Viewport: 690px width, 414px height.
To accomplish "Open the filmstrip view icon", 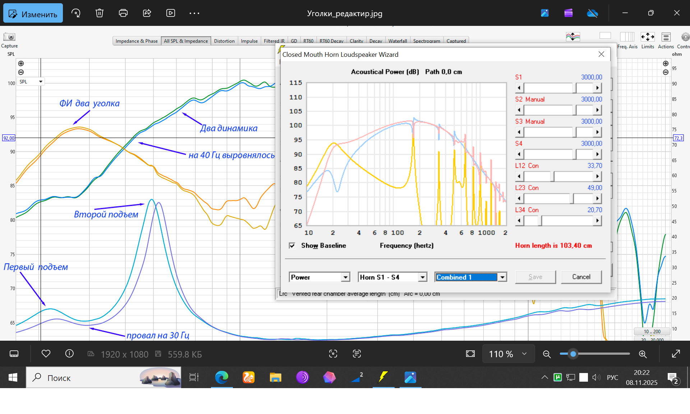I will coord(14,354).
